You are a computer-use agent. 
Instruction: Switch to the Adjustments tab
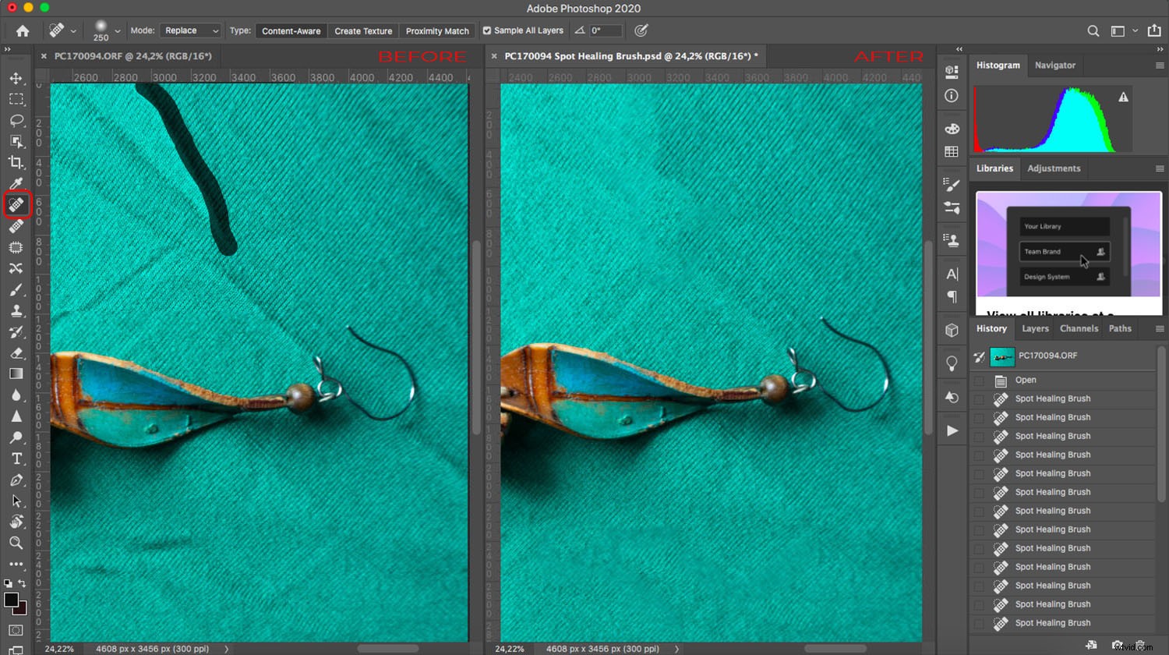[1054, 168]
